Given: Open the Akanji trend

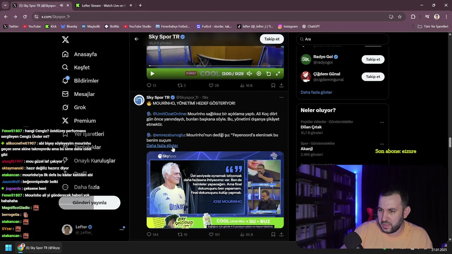Looking at the screenshot, I should coord(307,149).
